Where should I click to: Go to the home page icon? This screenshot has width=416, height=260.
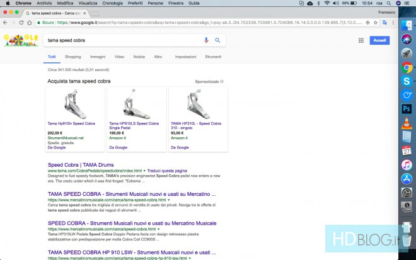(x=29, y=23)
